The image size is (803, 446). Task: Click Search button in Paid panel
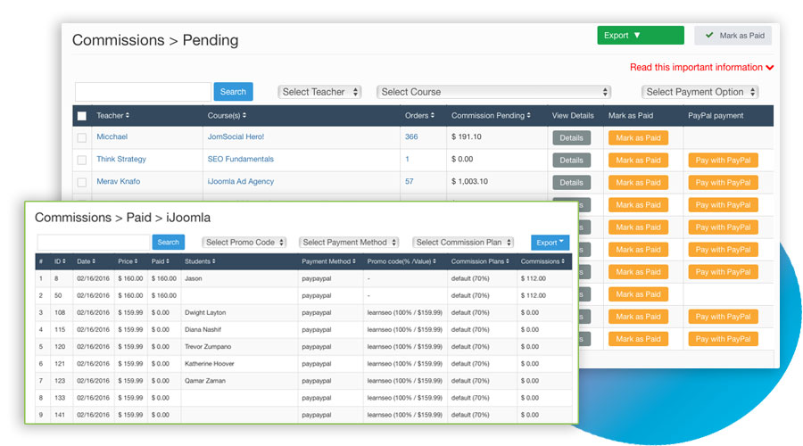169,243
